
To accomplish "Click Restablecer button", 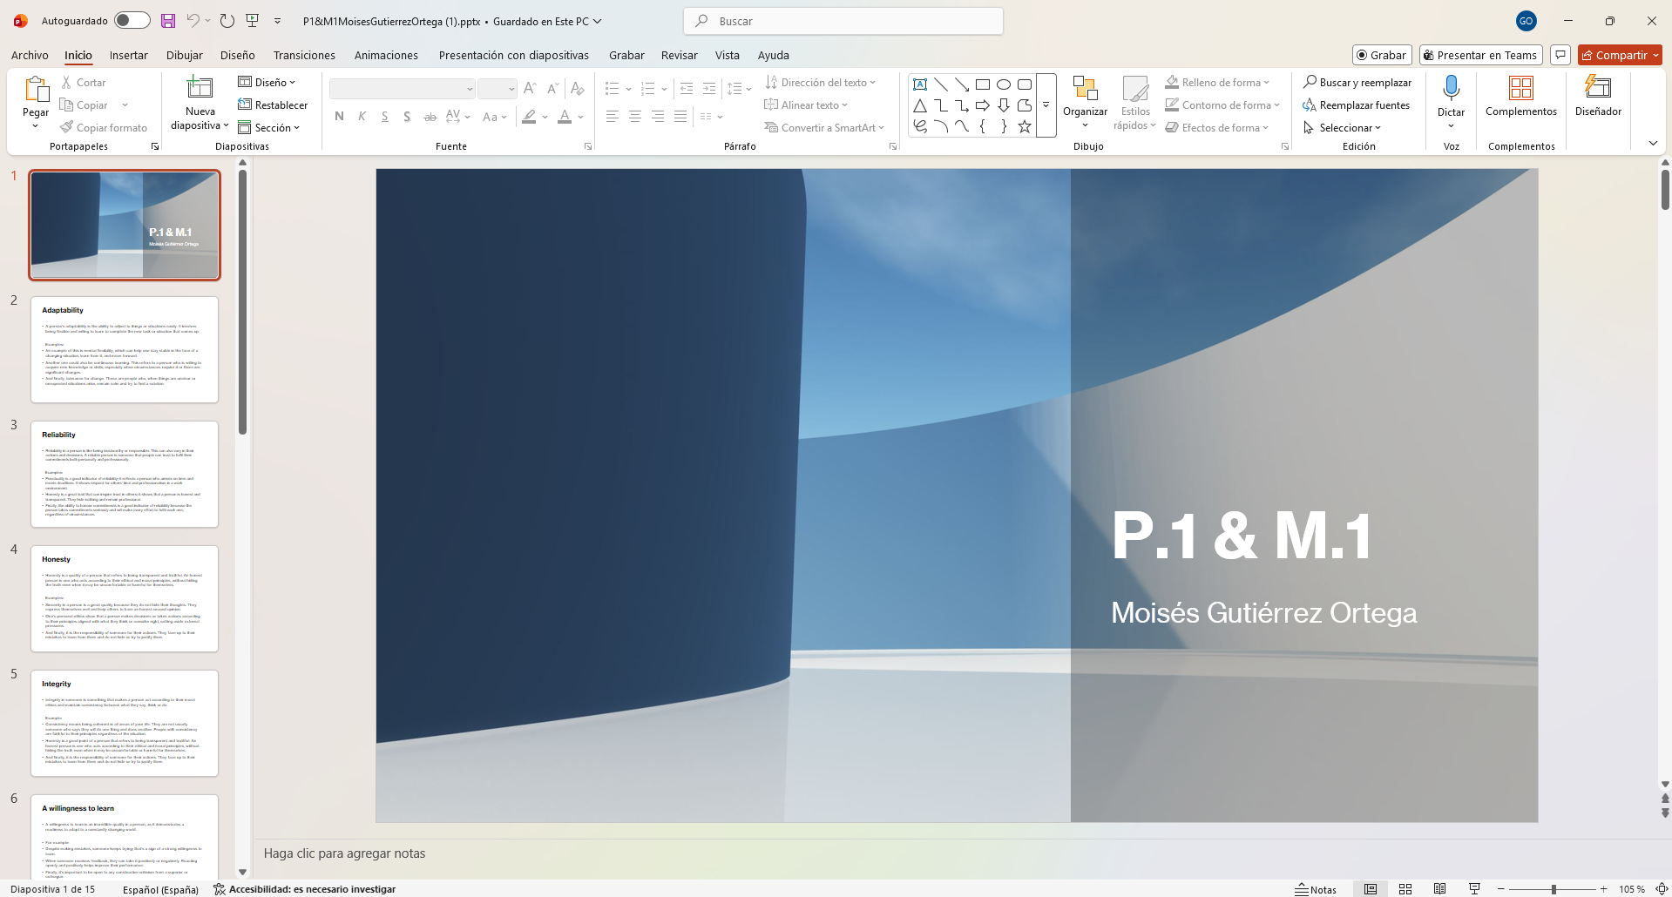I will [273, 105].
